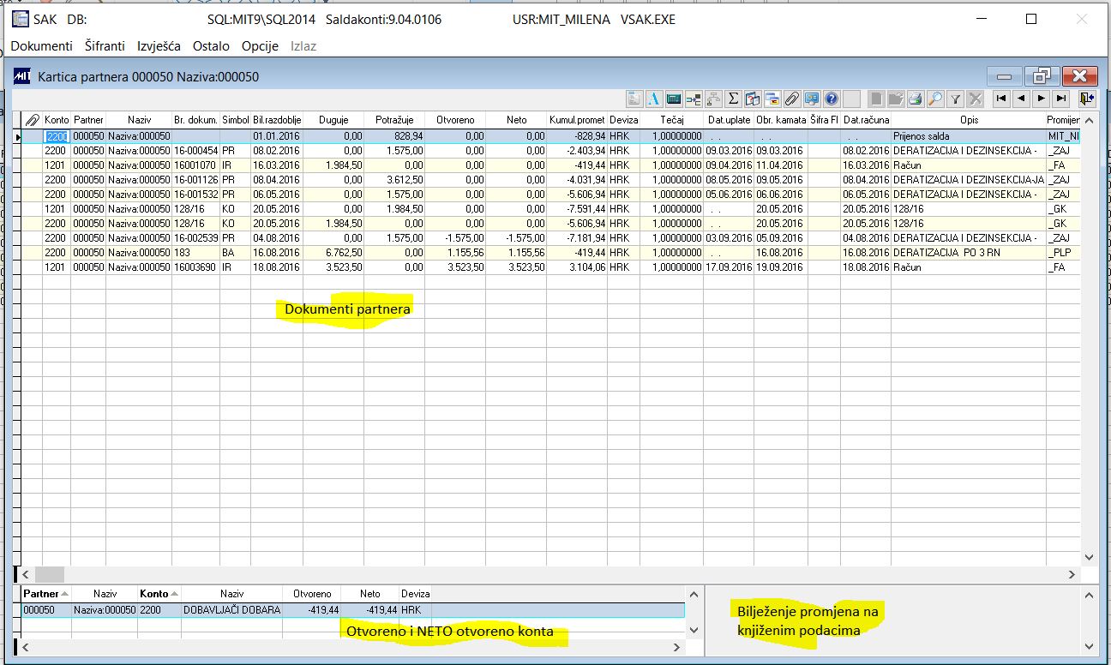Click the font 'A' toolbar icon
Screen dimensions: 1111x665
coord(653,99)
